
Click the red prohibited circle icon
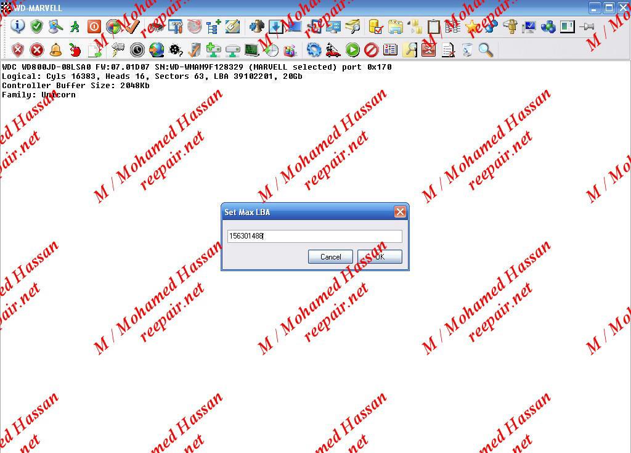[371, 50]
